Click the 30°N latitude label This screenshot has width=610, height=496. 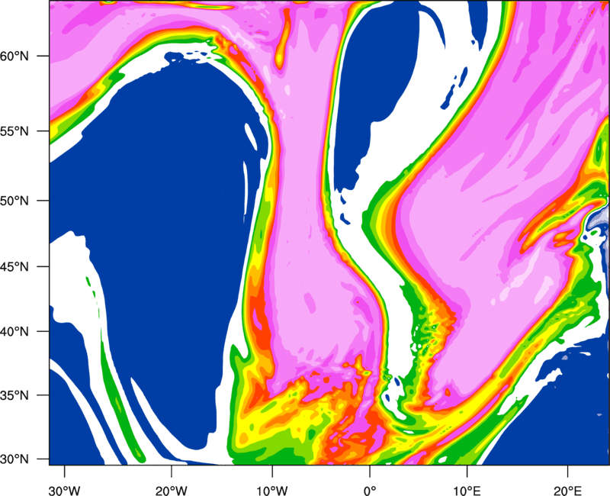(x=14, y=459)
